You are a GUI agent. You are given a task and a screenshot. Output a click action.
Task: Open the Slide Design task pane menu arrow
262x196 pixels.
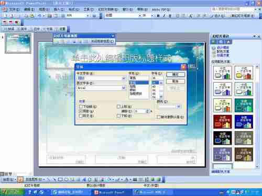point(254,36)
